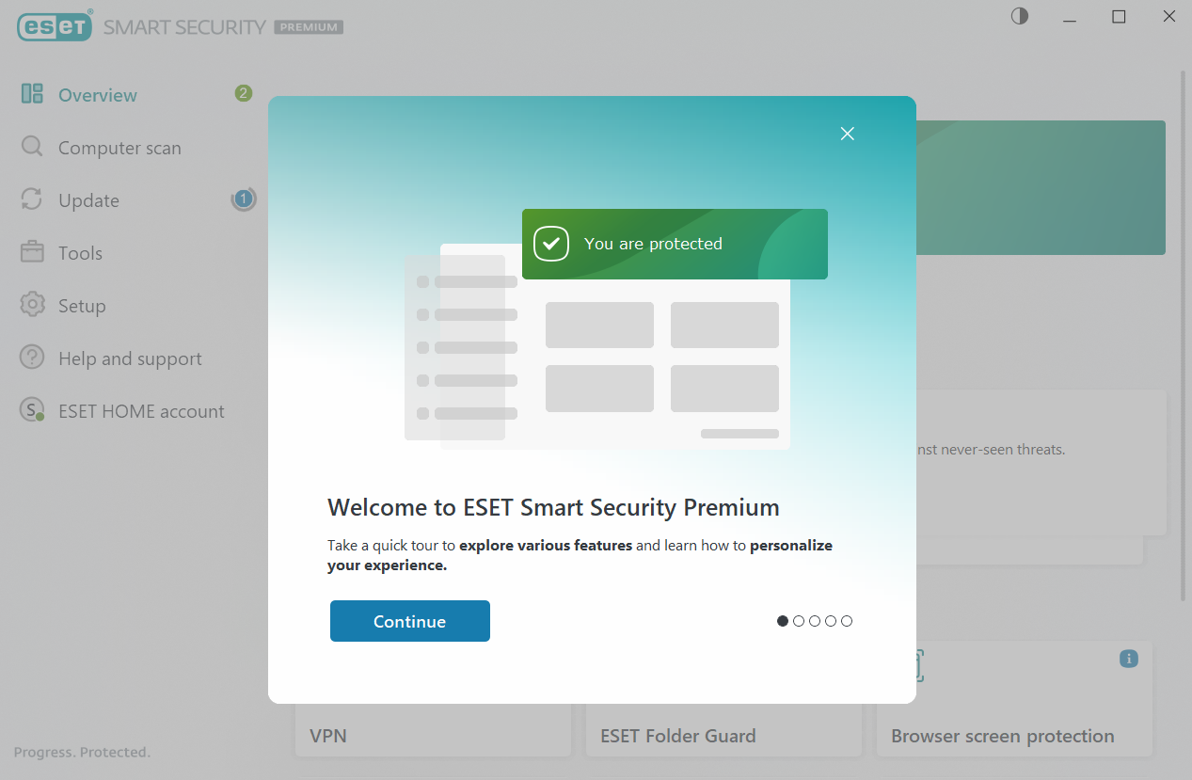The width and height of the screenshot is (1192, 780).
Task: Open the Tools section icon
Action: click(32, 252)
